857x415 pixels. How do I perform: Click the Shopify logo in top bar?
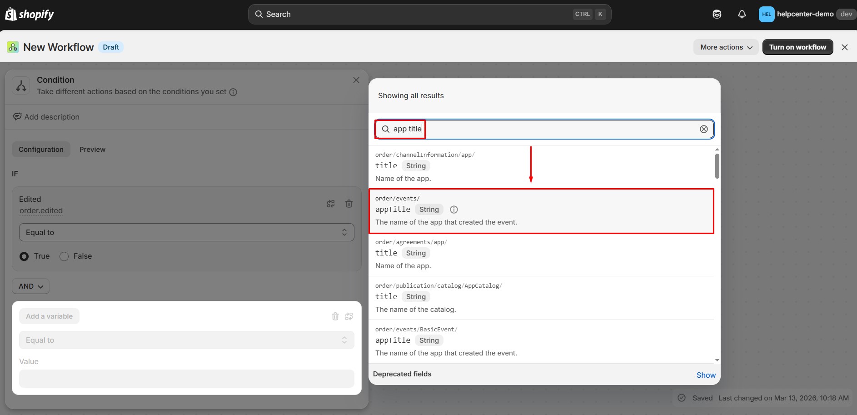(x=30, y=15)
